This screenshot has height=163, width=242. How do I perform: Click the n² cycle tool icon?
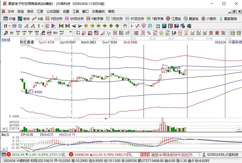pos(62,33)
